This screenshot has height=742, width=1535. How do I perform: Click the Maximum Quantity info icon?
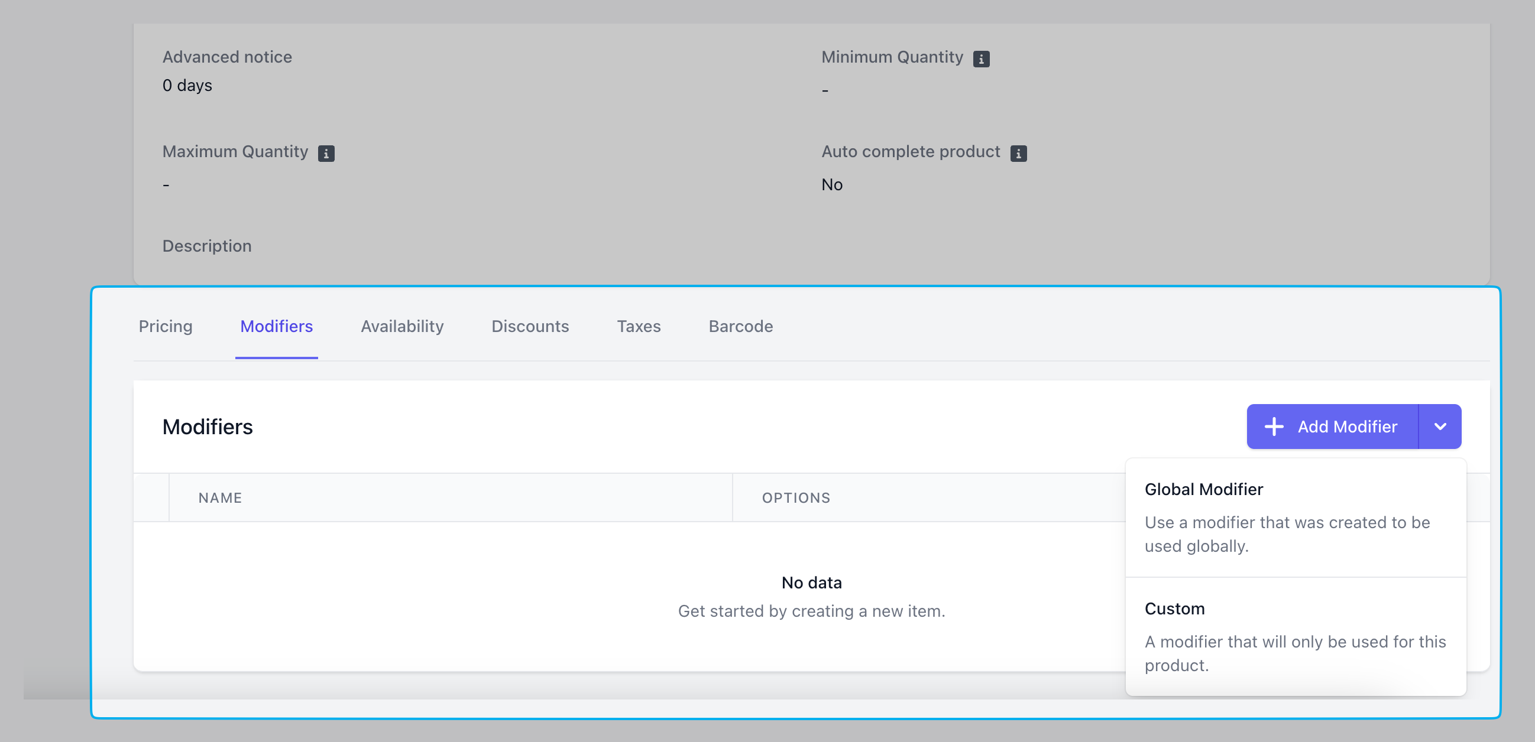pos(326,153)
